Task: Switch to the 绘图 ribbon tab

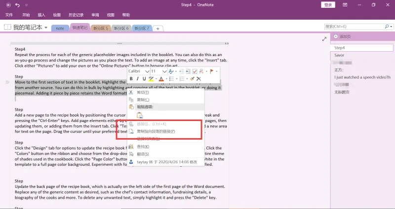Action: coord(57,15)
